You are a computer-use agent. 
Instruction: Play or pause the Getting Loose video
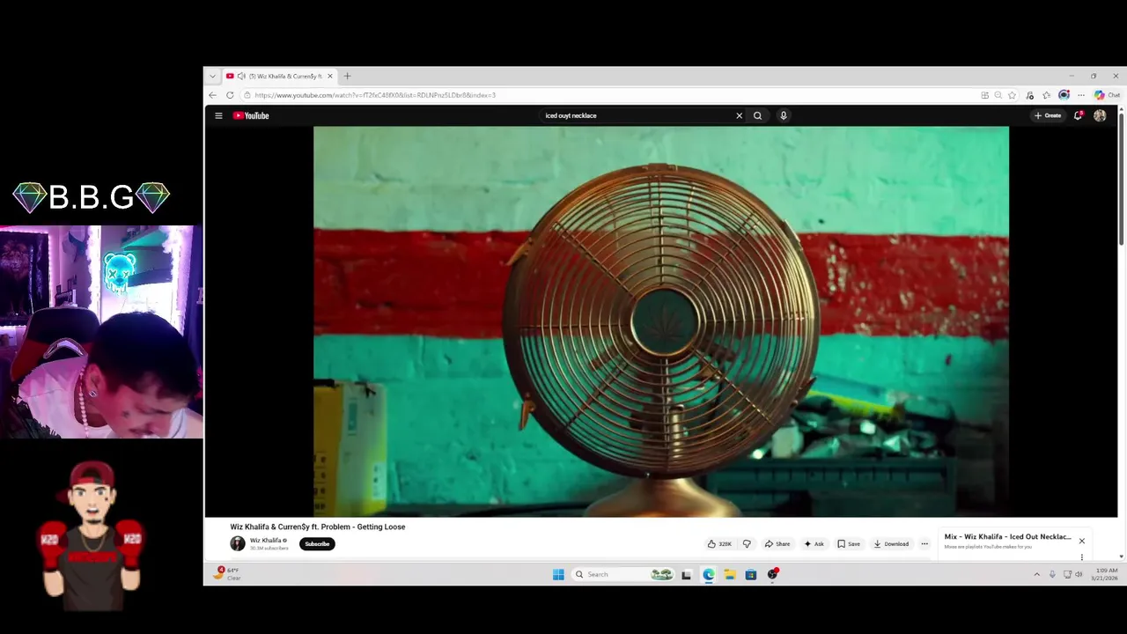(661, 321)
